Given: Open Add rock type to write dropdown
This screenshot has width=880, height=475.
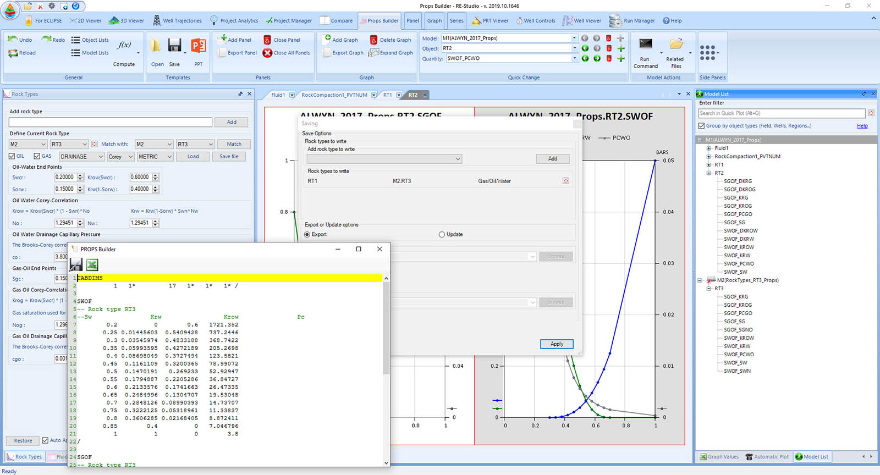Looking at the screenshot, I should pyautogui.click(x=384, y=159).
